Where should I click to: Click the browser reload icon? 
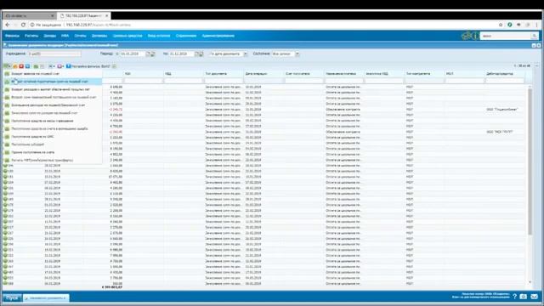[23, 25]
